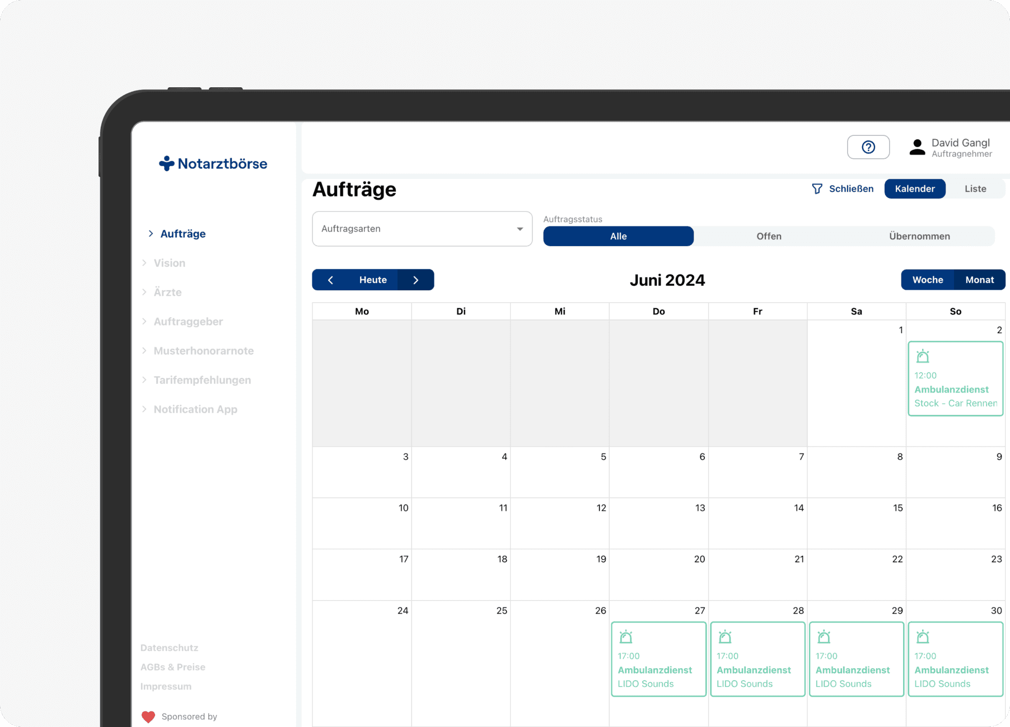
Task: Open the Auftragsarten dropdown
Action: 422,229
